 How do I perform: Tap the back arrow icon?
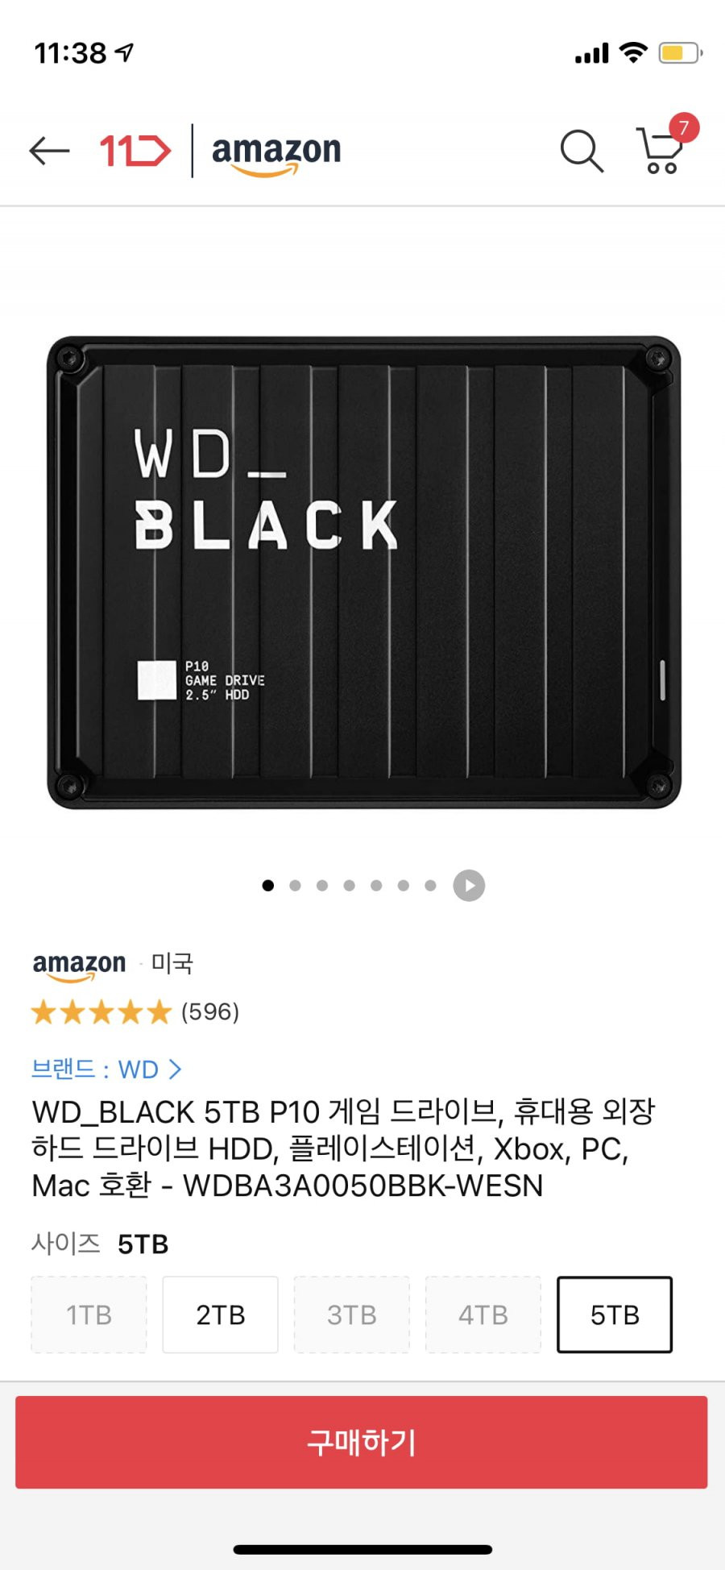point(49,151)
